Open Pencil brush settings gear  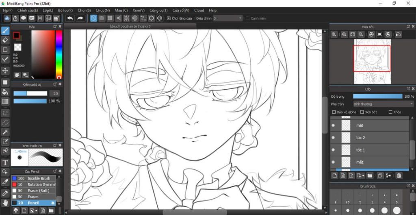coord(53,203)
